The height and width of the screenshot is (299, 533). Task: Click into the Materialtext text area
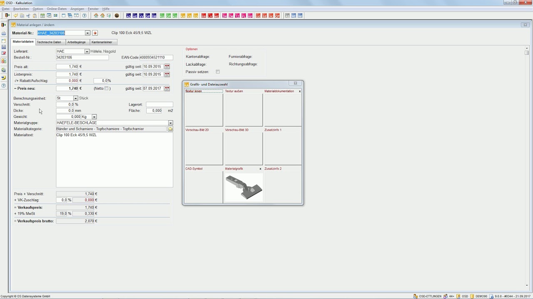coord(115,160)
